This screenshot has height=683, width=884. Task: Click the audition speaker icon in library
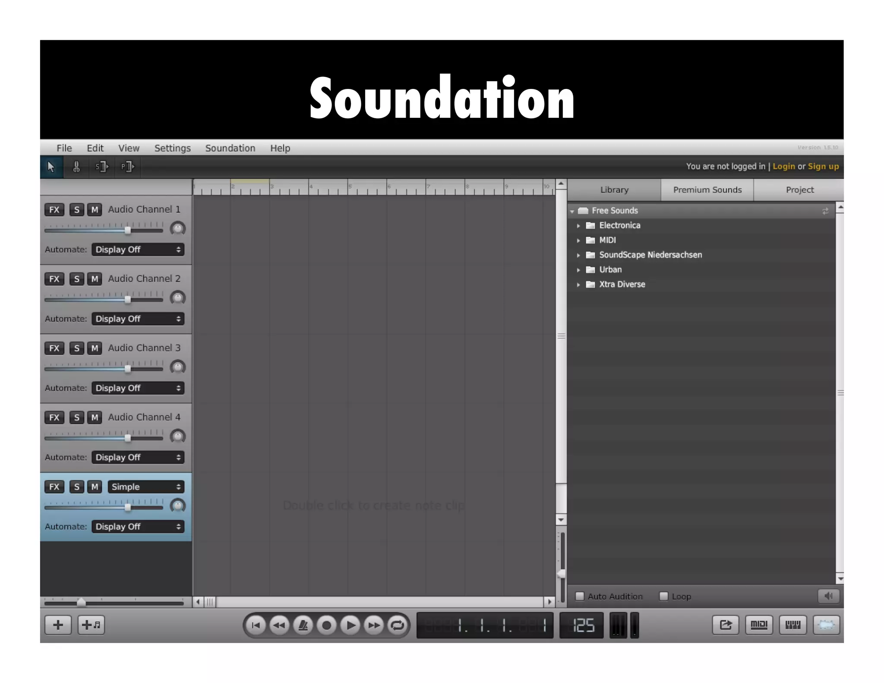pos(828,596)
